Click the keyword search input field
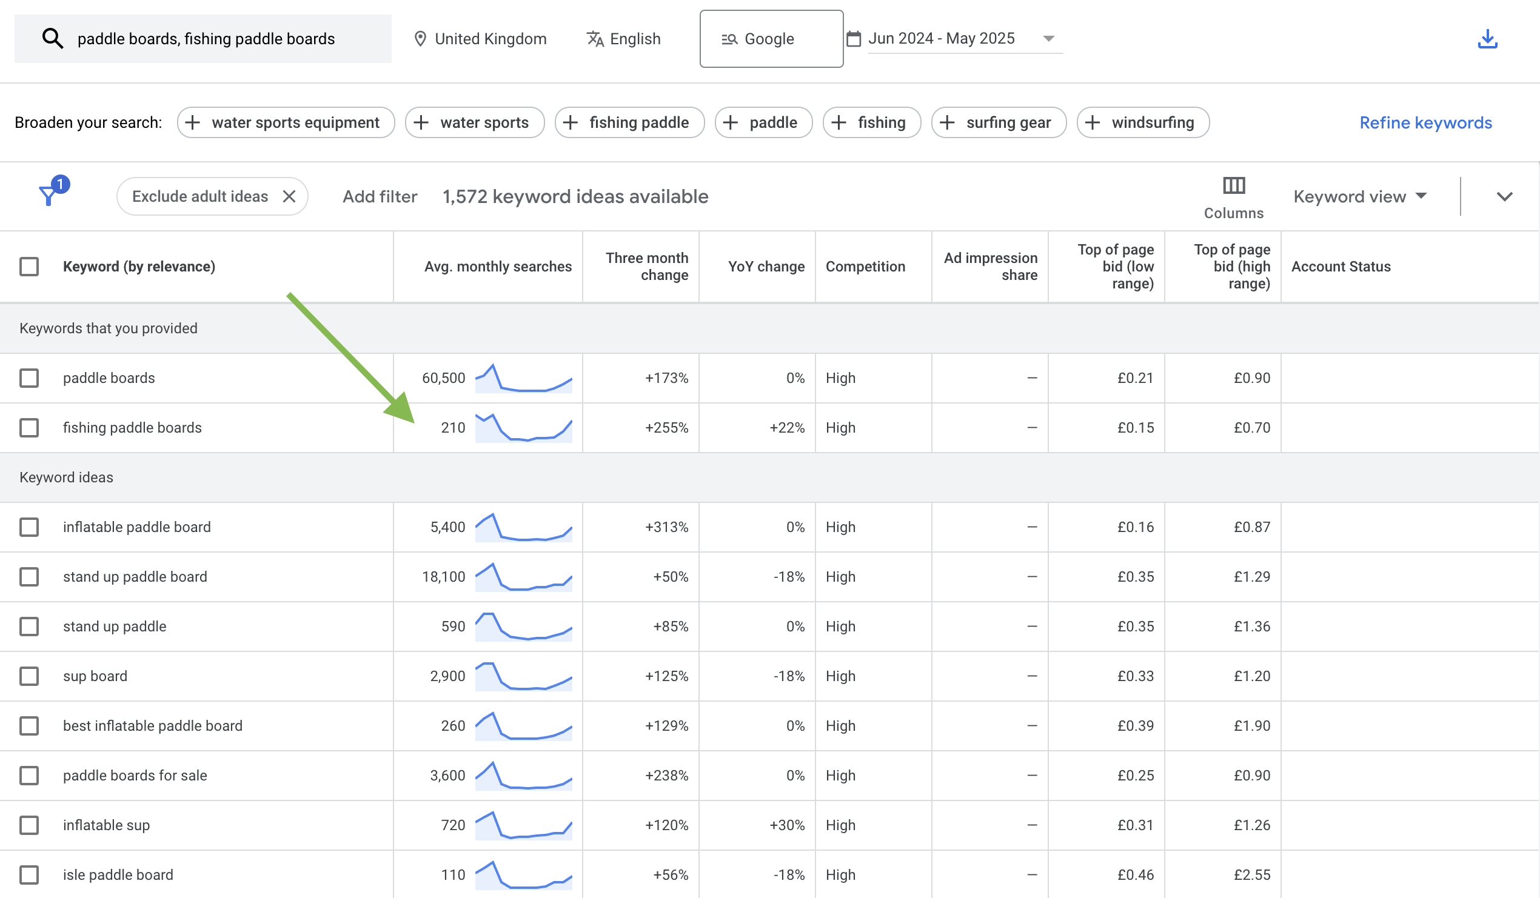Screen dimensions: 1540x898 [x=203, y=39]
